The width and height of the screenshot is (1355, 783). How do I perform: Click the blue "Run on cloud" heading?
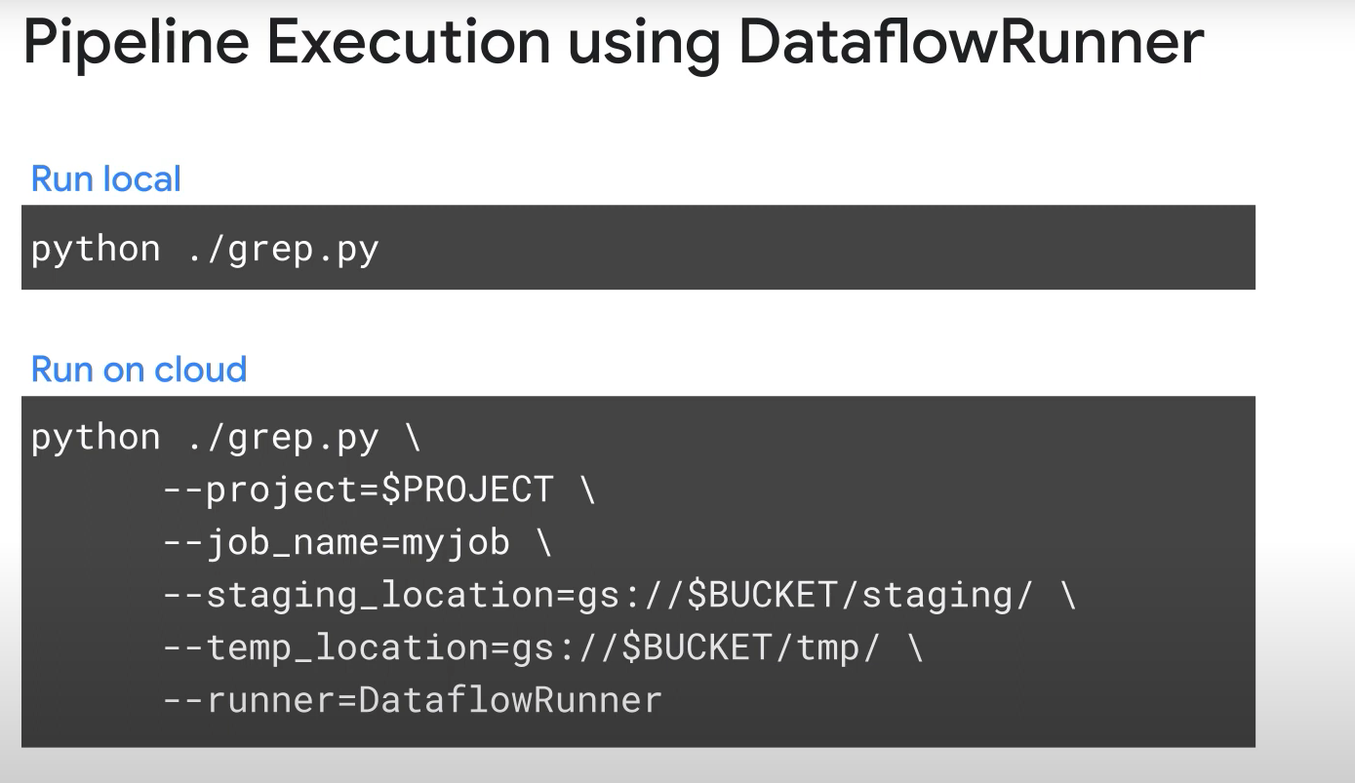pos(139,370)
